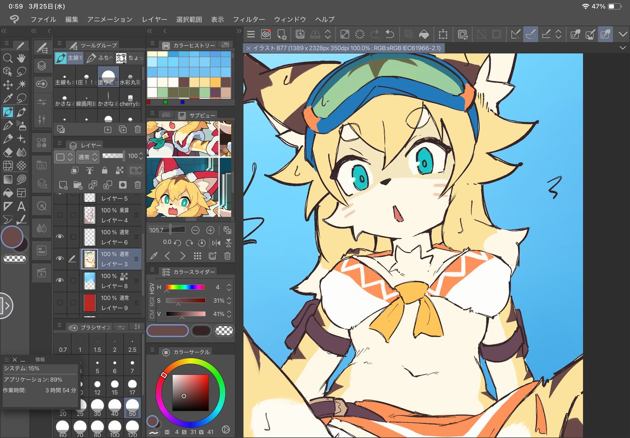Delete sub tool trash icon
Screen dimensions: 630x438
tap(138, 129)
